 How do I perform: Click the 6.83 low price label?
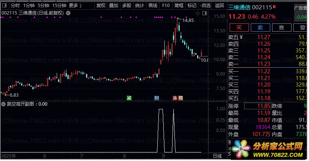[x=14, y=95]
